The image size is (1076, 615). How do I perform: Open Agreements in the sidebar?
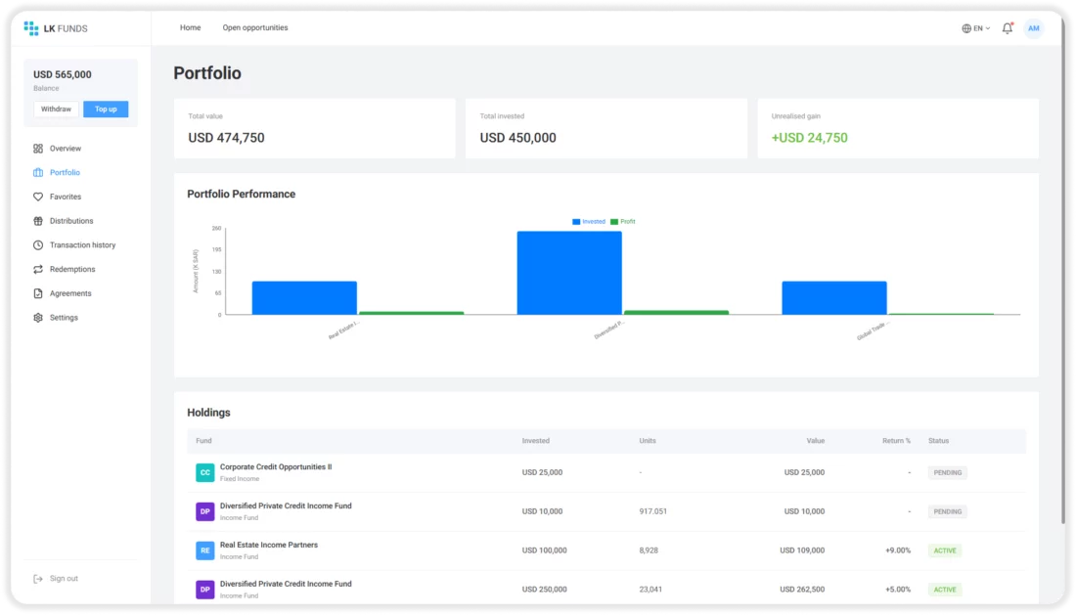pos(70,293)
